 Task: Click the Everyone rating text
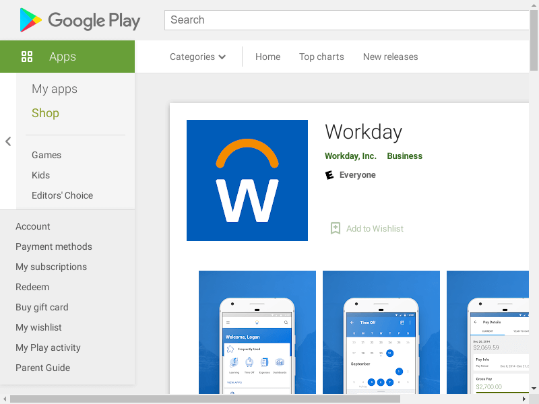358,175
